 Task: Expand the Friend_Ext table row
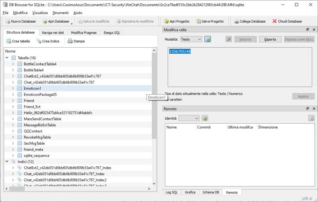[13, 107]
